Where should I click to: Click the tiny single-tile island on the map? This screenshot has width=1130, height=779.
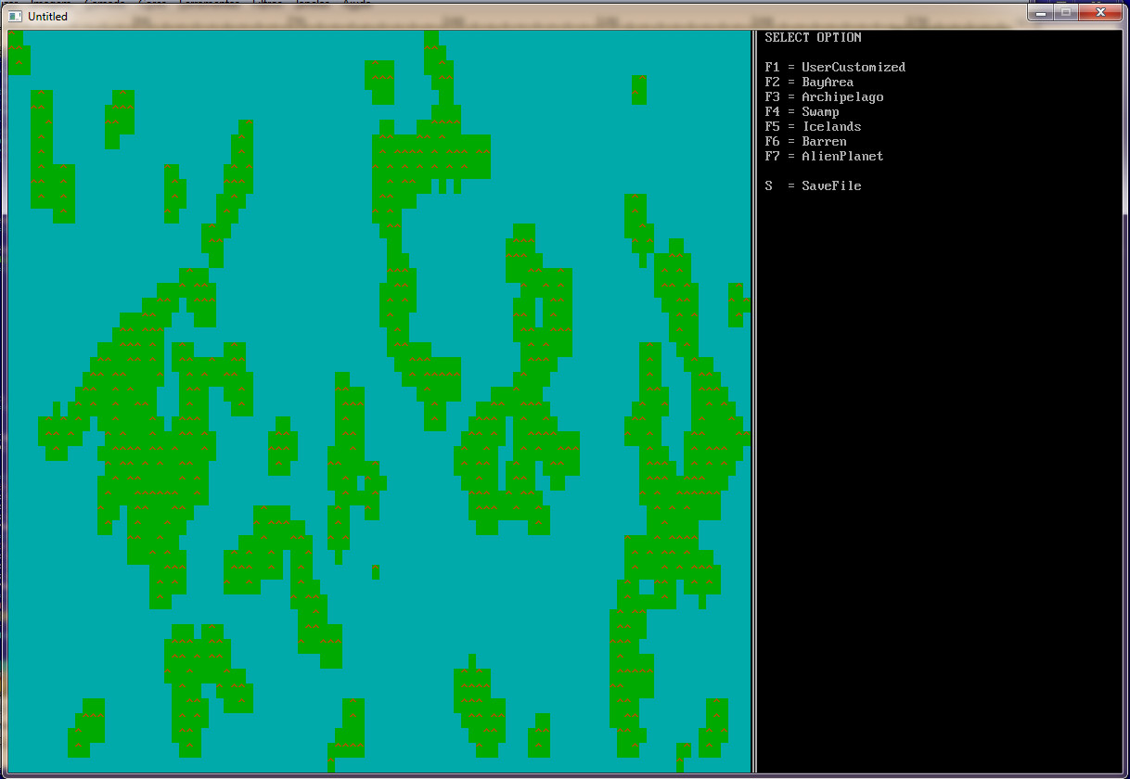(x=376, y=572)
